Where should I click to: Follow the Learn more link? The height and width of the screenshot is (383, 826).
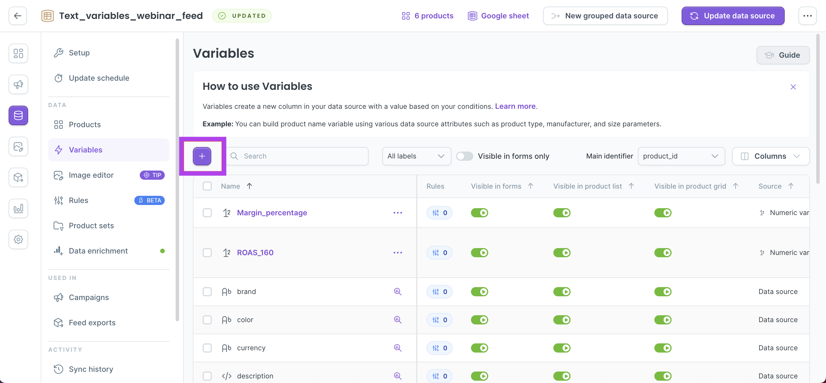tap(515, 106)
